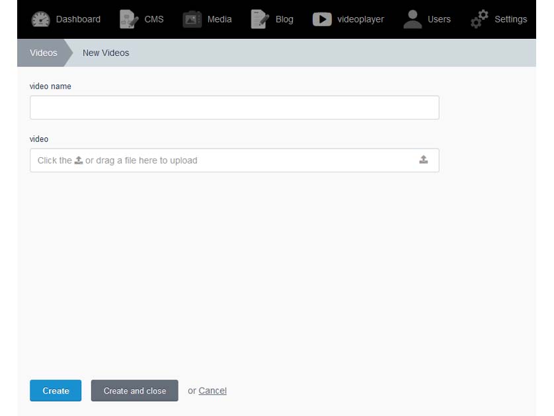Screen dimensions: 554x416
Task: Open the Dashboard menu item
Action: click(65, 19)
